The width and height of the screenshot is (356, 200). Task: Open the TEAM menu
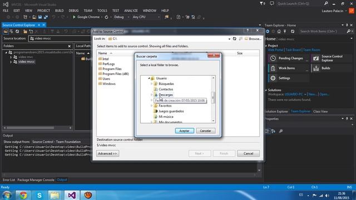click(x=88, y=11)
